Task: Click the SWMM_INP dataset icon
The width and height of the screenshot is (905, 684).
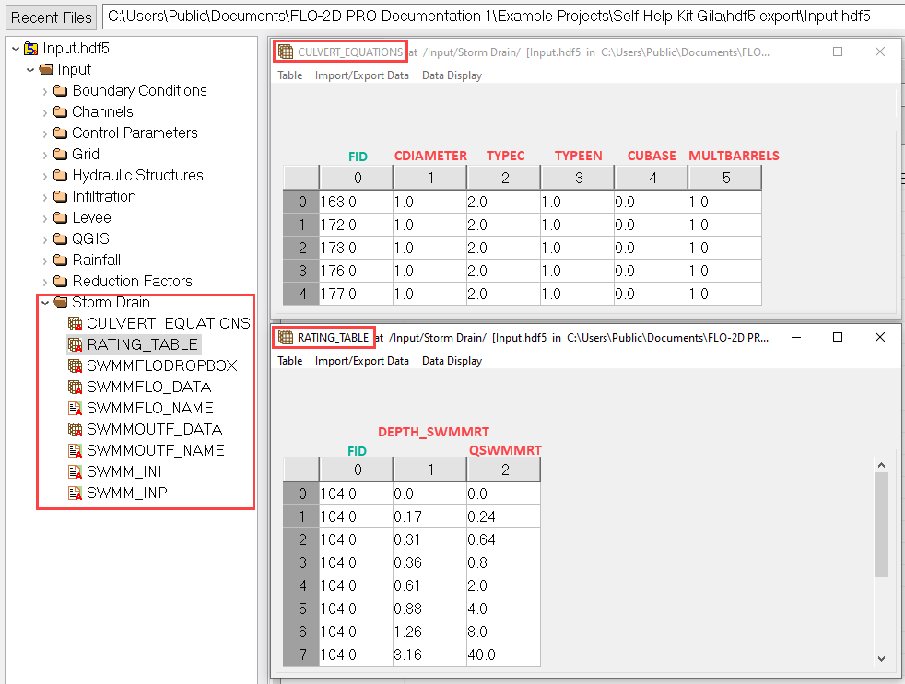Action: [76, 493]
